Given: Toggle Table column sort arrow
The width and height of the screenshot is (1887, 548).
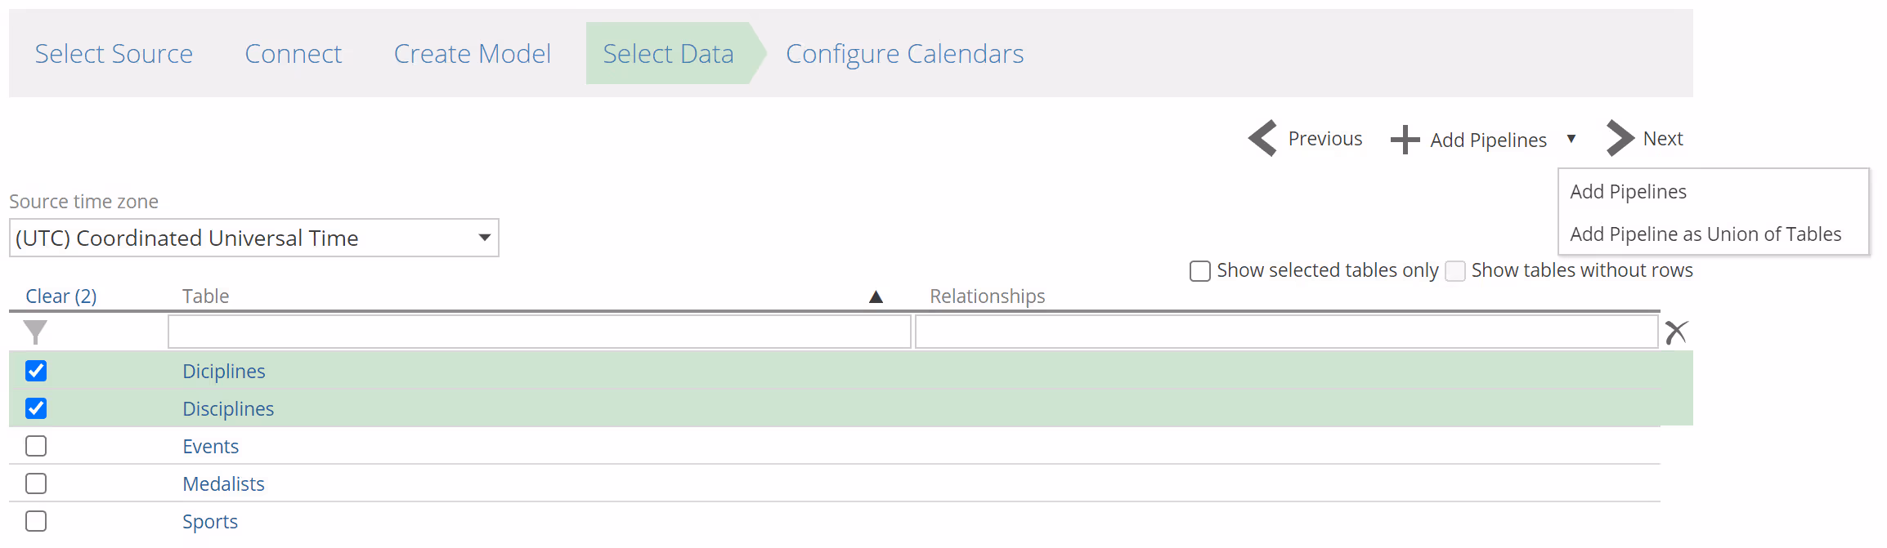Looking at the screenshot, I should point(876,296).
